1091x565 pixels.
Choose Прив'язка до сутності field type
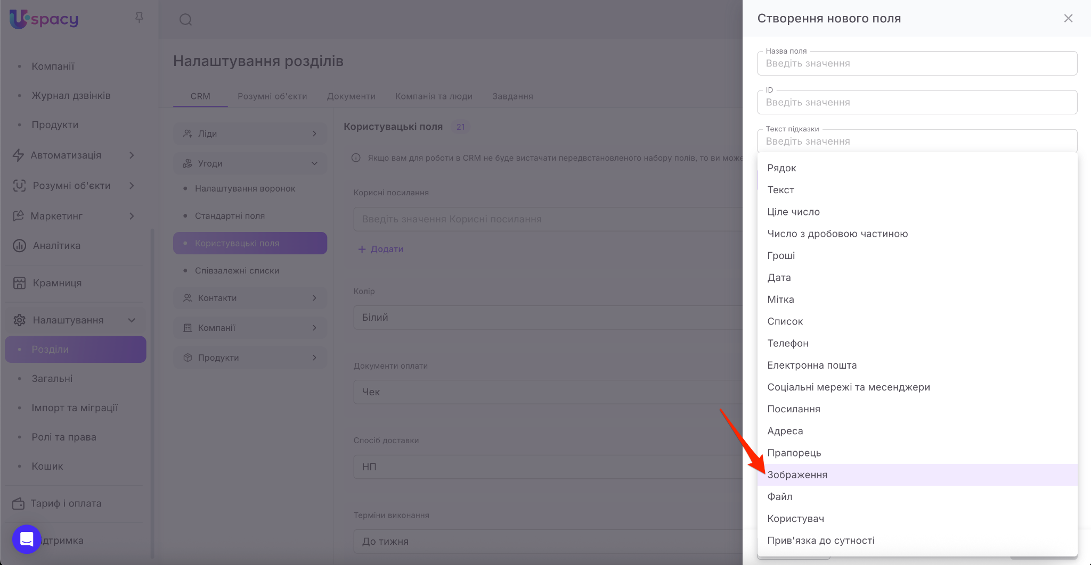820,541
